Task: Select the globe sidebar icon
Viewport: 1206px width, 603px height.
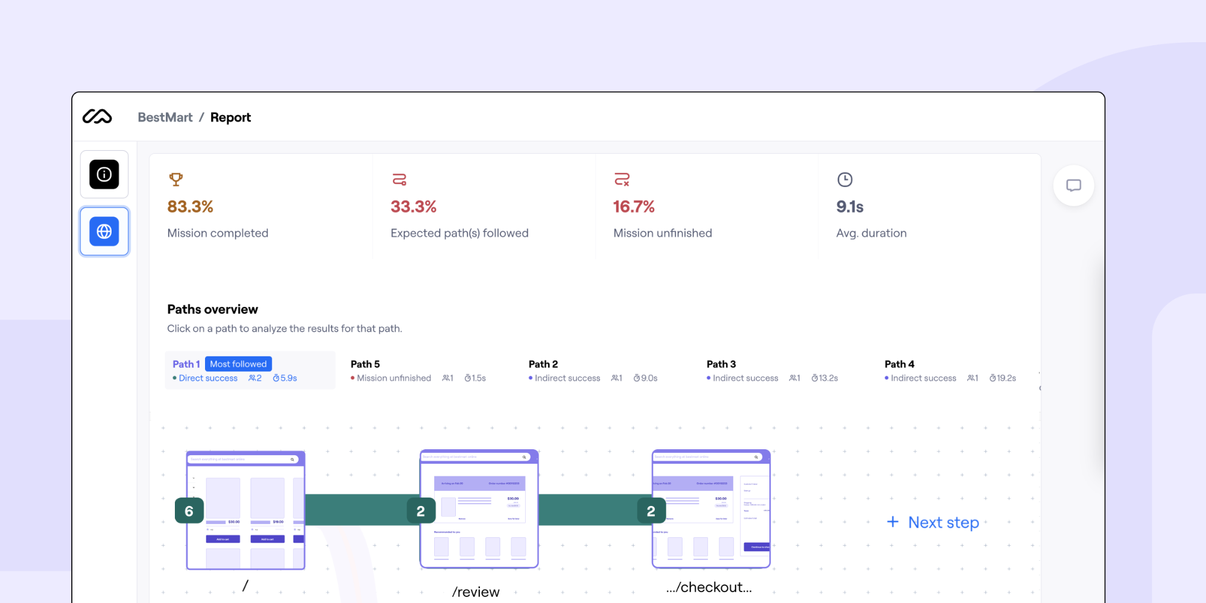Action: (104, 232)
